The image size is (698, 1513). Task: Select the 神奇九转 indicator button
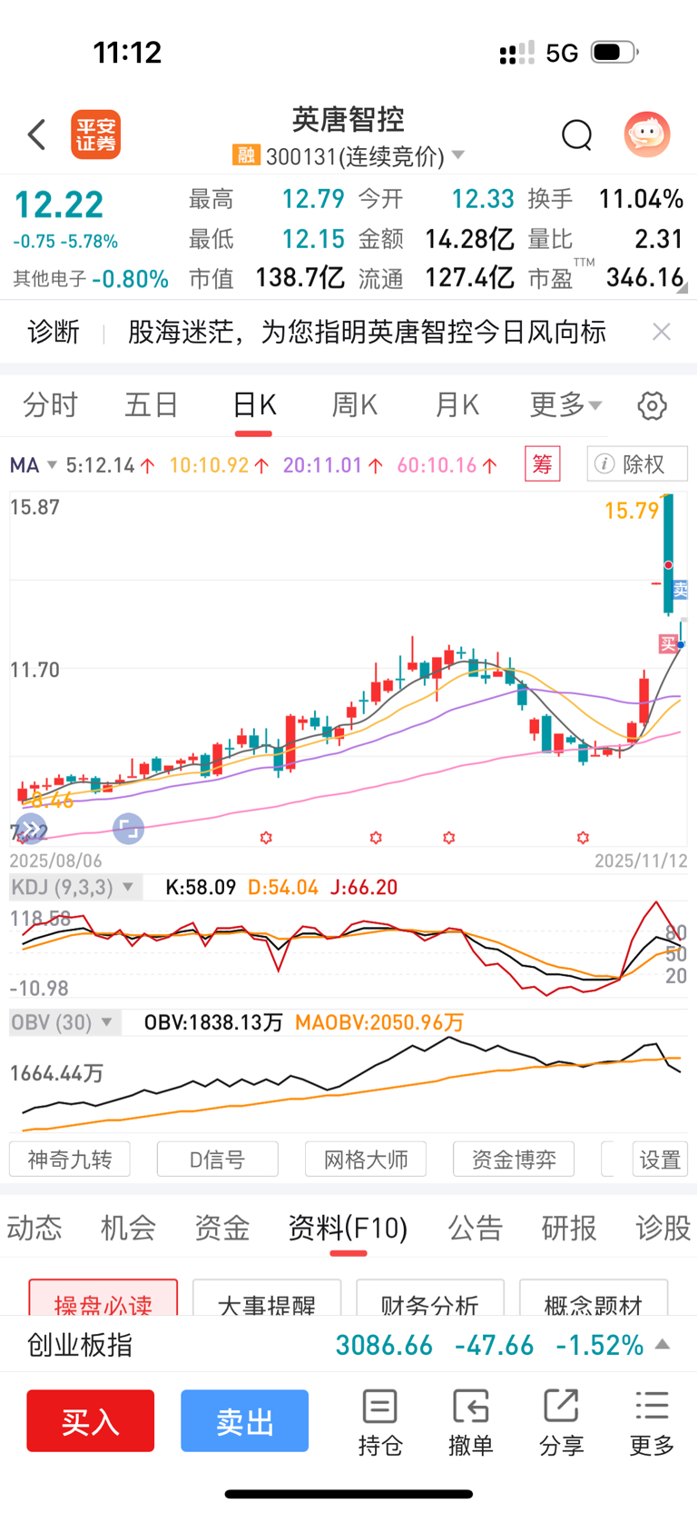70,1160
